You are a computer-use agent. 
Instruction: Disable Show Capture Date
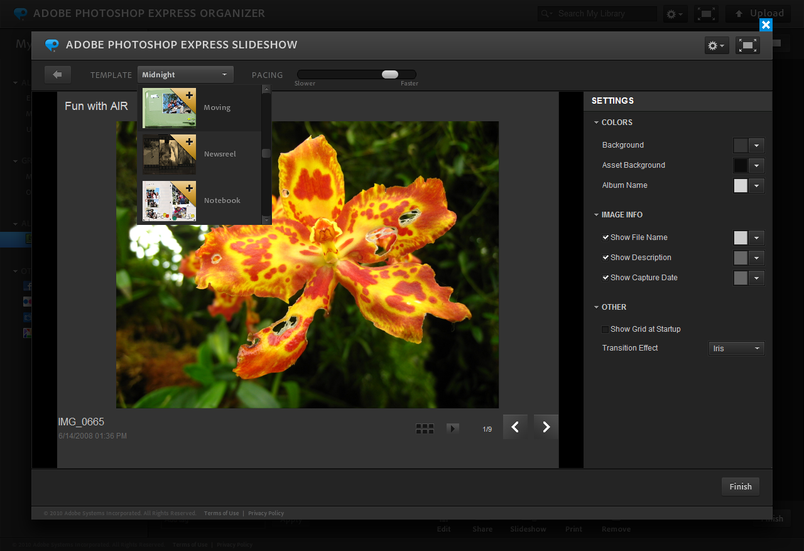pyautogui.click(x=606, y=278)
